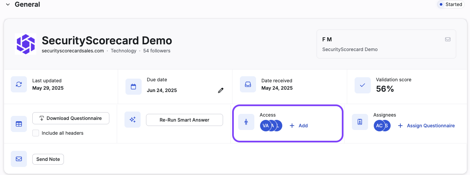
Task: Click the envelope icon in the F M card
Action: pyautogui.click(x=448, y=39)
